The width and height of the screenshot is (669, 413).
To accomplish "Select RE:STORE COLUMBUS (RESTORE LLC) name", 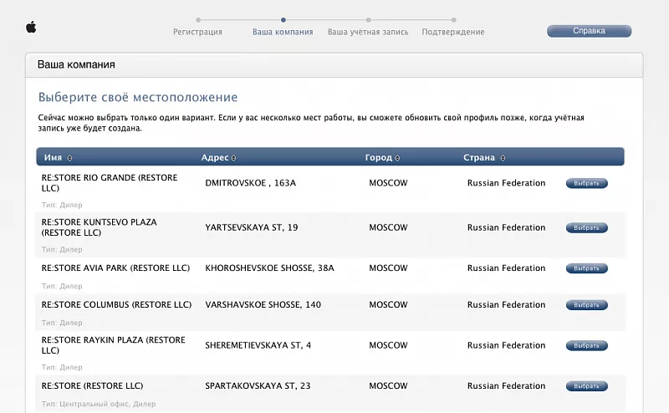I will tap(116, 304).
